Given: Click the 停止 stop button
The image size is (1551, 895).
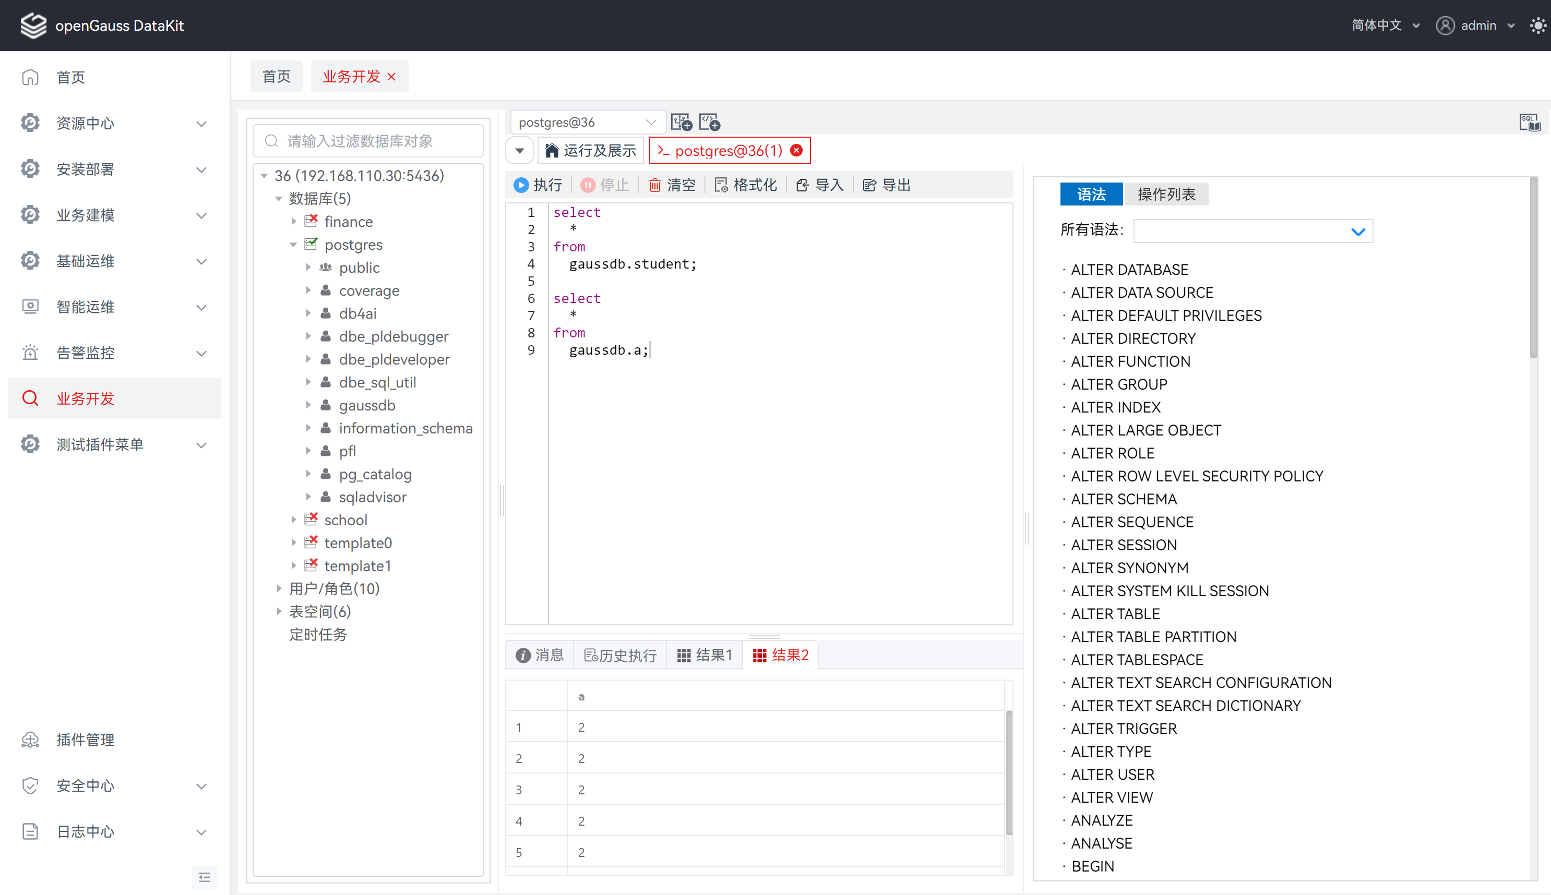Looking at the screenshot, I should [605, 185].
